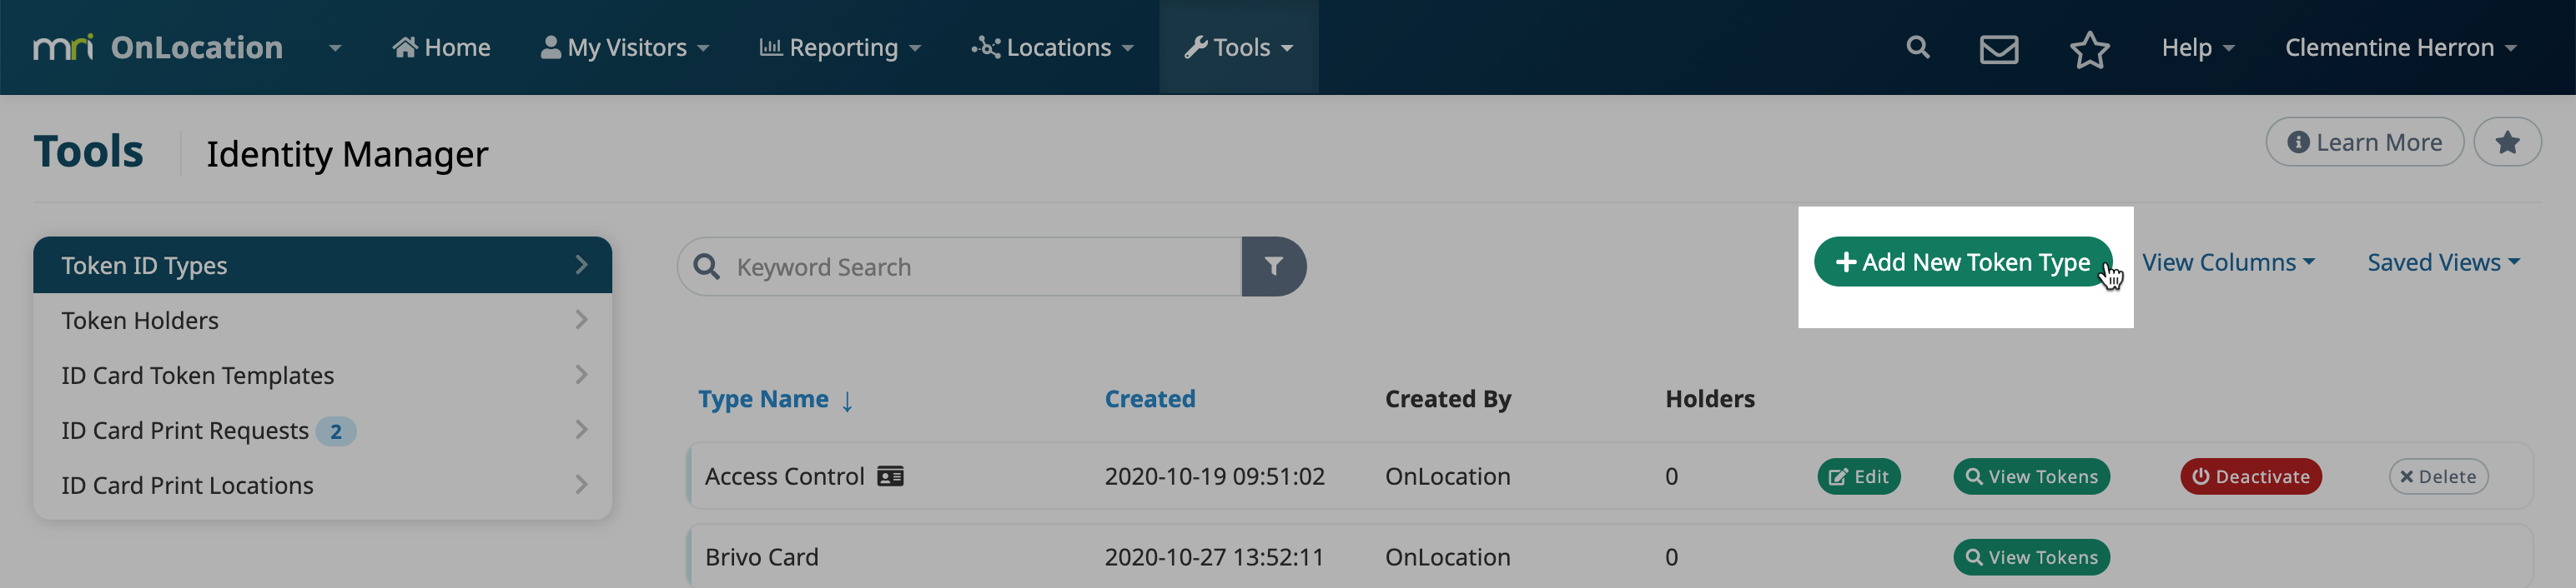The width and height of the screenshot is (2576, 588).
Task: Click the Learn More button
Action: coord(2364,142)
